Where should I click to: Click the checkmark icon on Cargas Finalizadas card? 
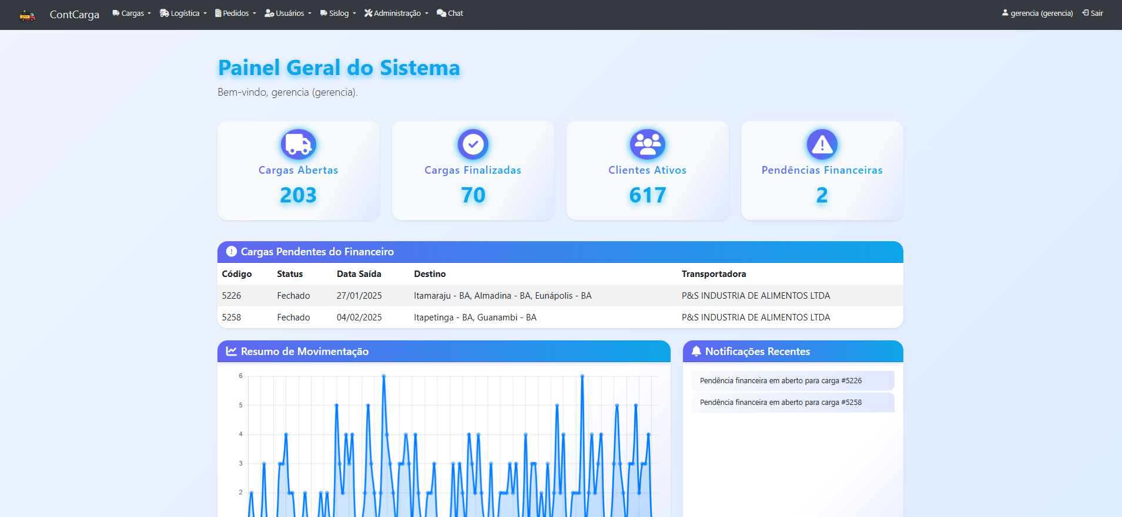click(473, 144)
